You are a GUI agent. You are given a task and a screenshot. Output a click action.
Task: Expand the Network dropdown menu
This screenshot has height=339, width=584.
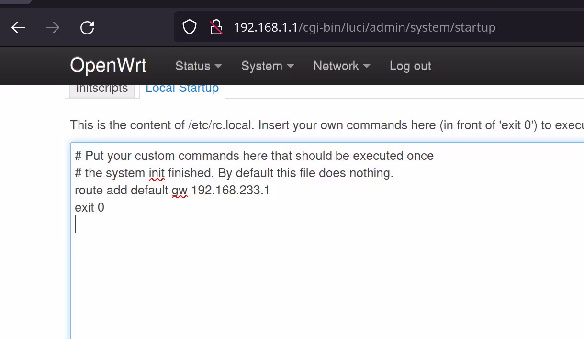pos(342,66)
